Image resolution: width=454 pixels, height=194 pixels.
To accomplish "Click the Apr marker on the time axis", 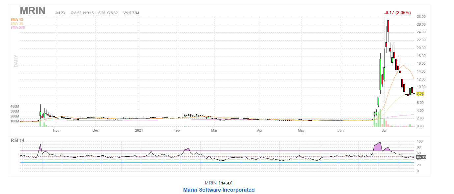I will [260, 131].
